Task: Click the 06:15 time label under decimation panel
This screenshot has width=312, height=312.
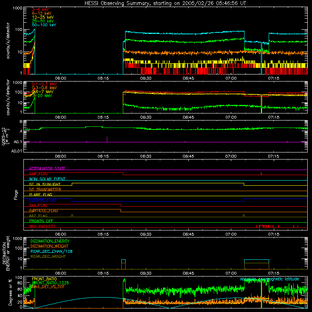Action: (x=103, y=273)
